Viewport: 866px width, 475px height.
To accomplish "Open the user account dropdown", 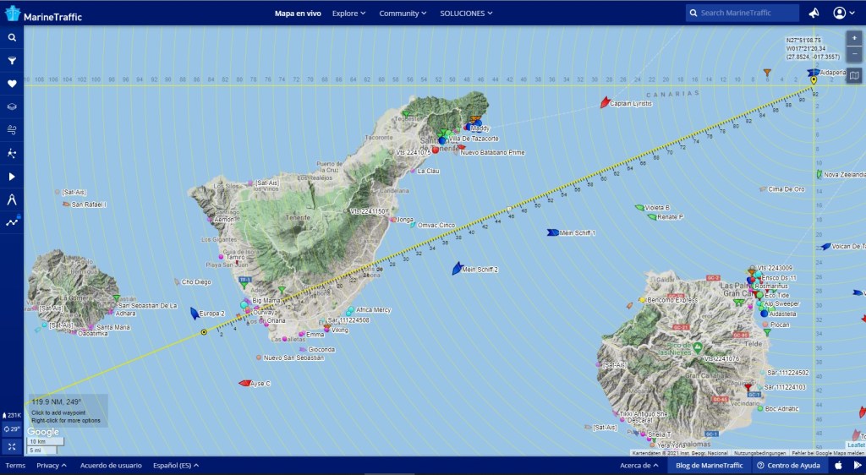I will (843, 13).
